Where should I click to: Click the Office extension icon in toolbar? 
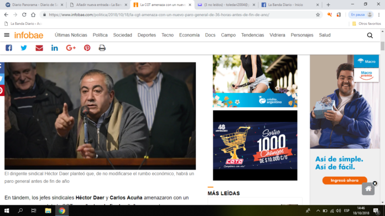coord(339,15)
